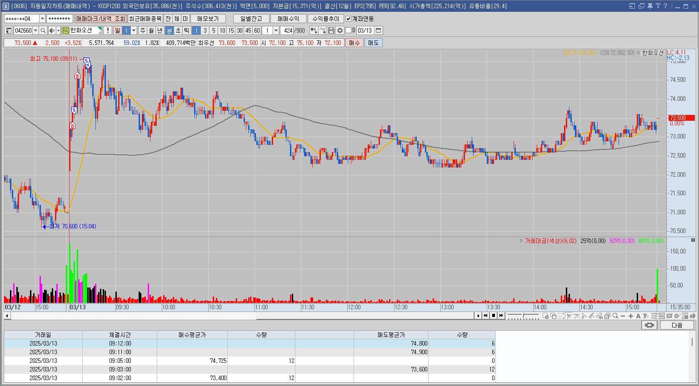Image resolution: width=699 pixels, height=386 pixels.
Task: Select the 09:12:00 trade history row
Action: (250, 344)
